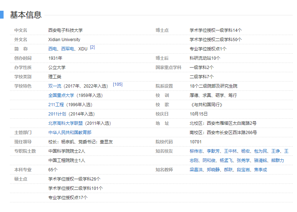This screenshot has width=297, height=212.
Task: Open the 双一流 link
Action: click(55, 86)
